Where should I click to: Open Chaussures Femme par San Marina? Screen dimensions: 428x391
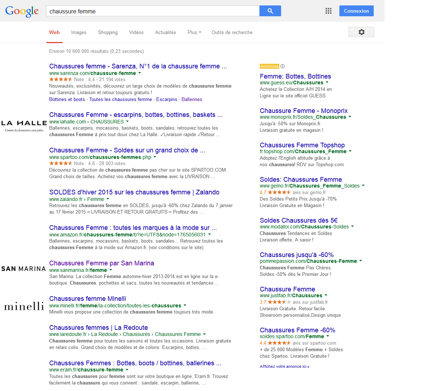pos(102,263)
